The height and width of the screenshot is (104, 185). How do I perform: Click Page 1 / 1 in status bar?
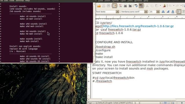coord(92,103)
